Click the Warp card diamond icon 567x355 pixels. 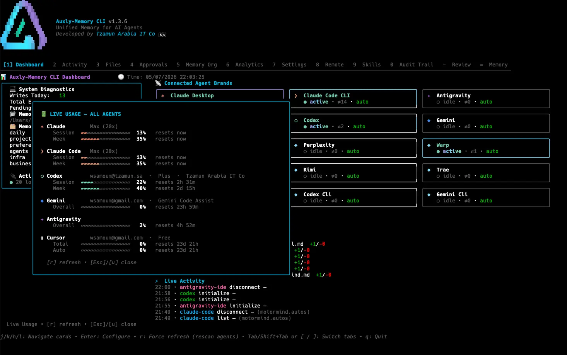tap(429, 145)
